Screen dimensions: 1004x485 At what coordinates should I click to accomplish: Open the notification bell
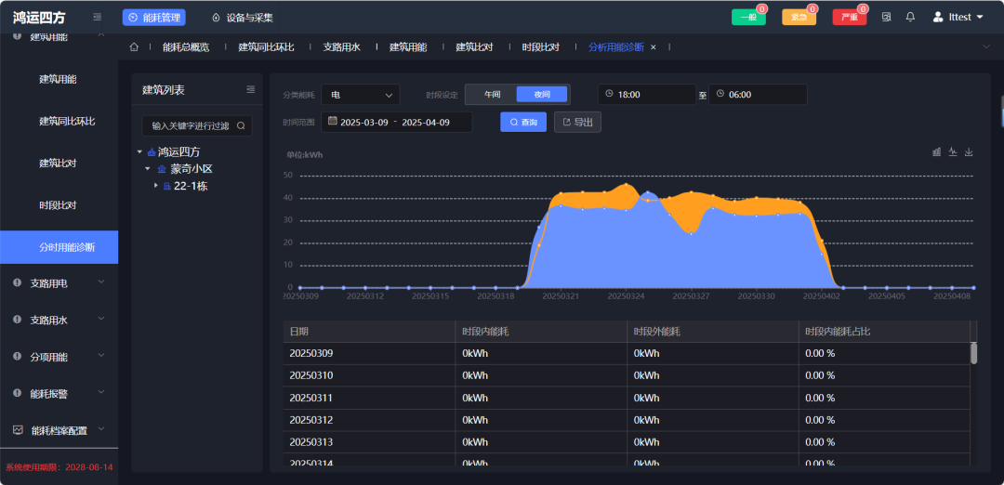click(910, 17)
